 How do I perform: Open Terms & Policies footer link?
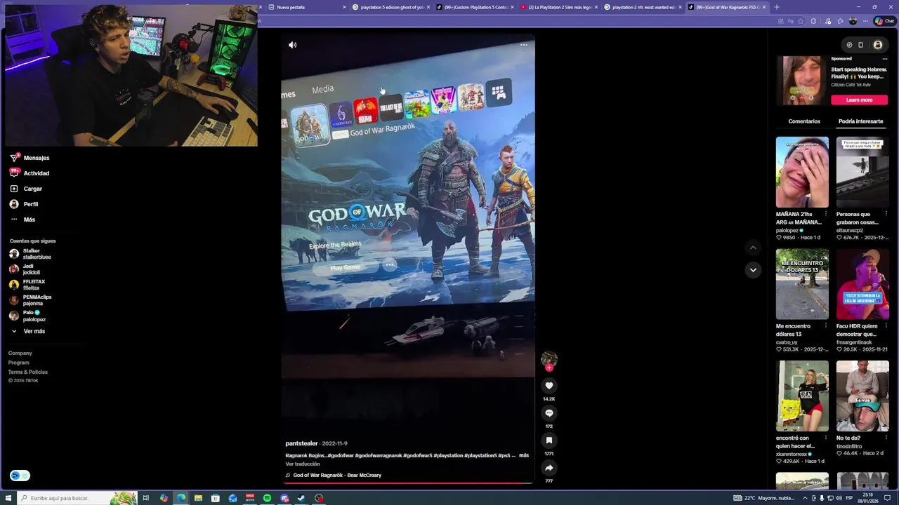(28, 372)
